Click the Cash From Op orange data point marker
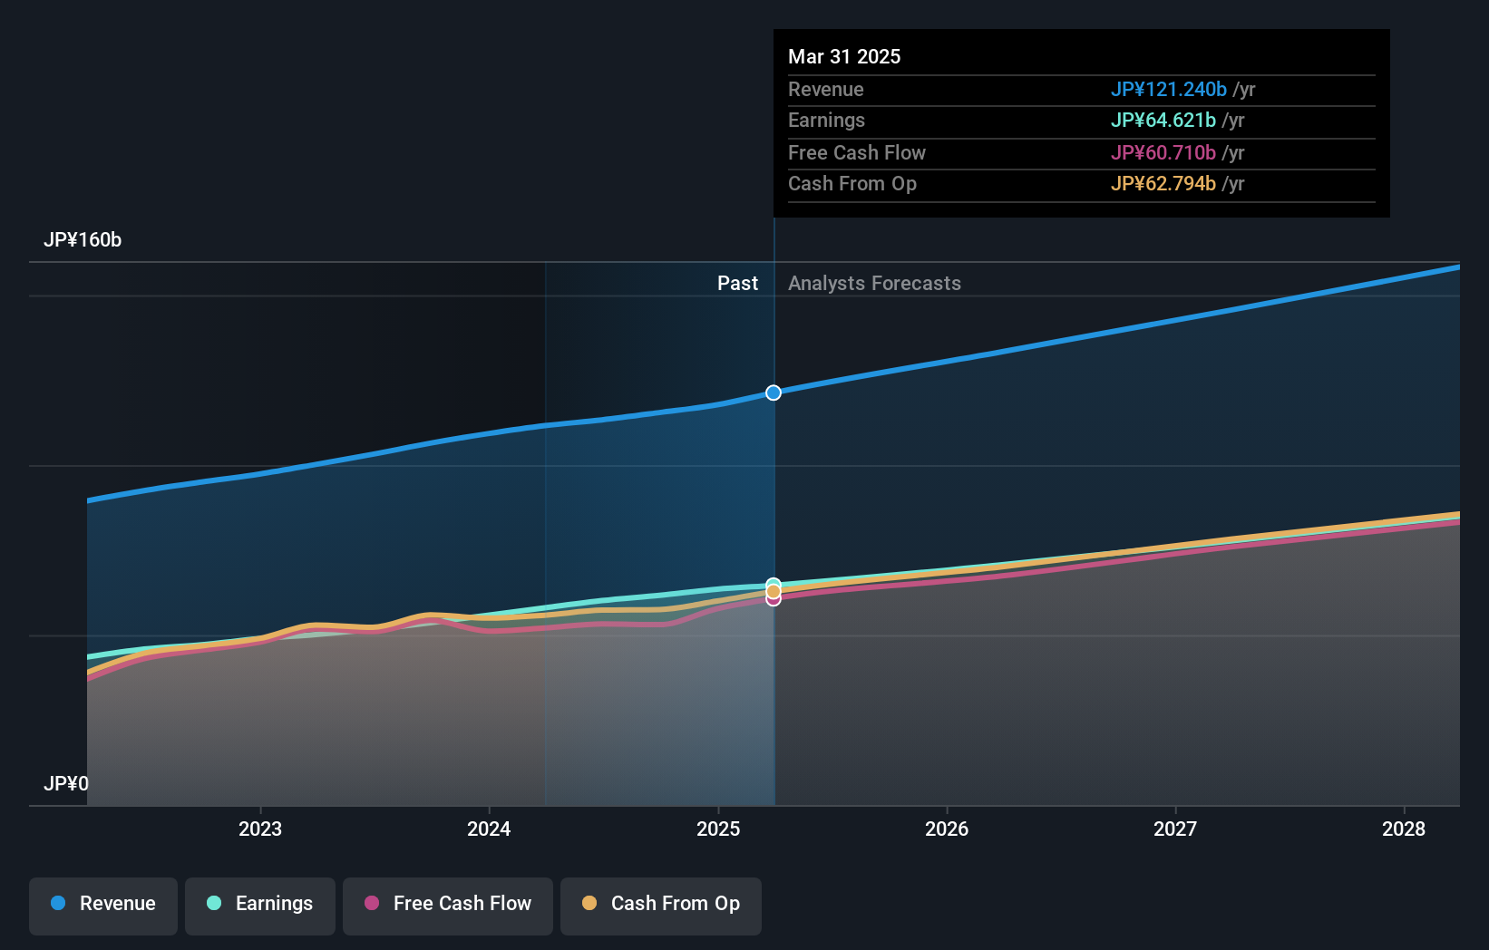The width and height of the screenshot is (1489, 950). [x=774, y=592]
